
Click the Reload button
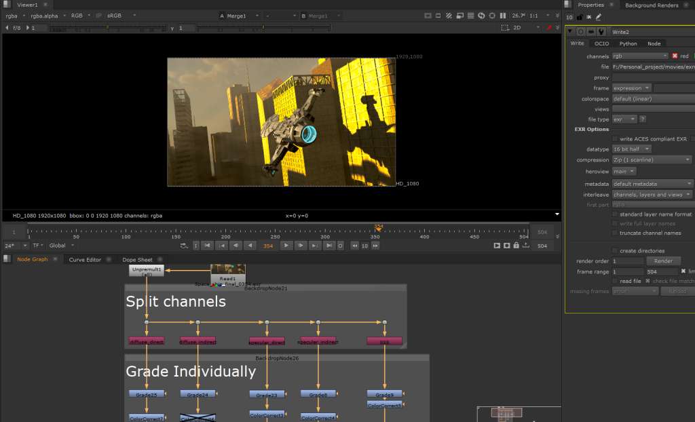tap(677, 291)
